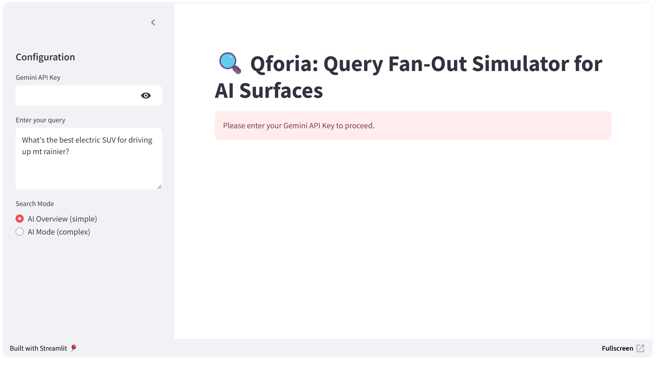Image resolution: width=659 pixels, height=365 pixels.
Task: Click the Search Mode group label
Action: (35, 204)
